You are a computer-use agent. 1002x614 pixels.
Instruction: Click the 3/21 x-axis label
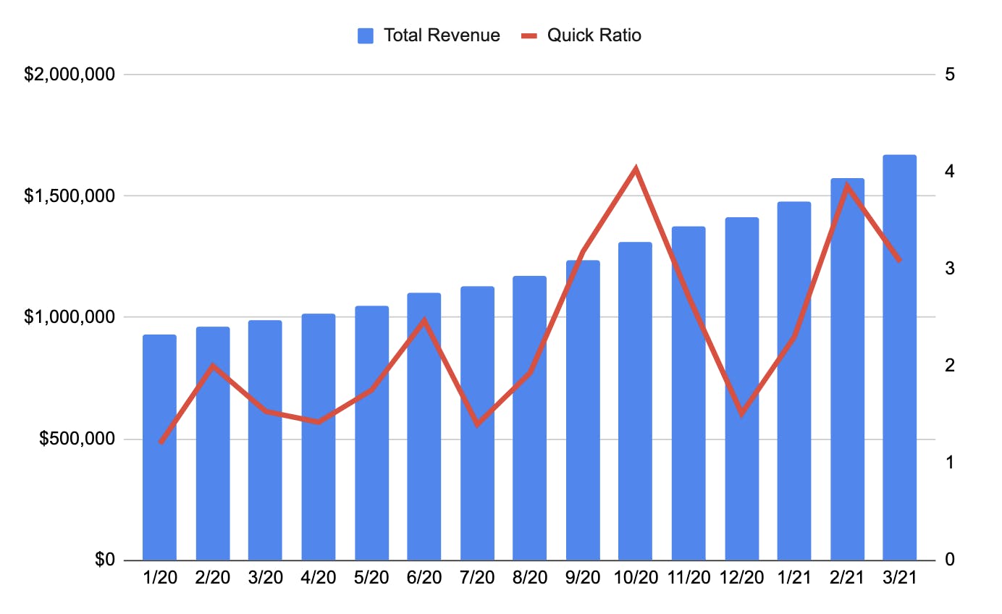pyautogui.click(x=900, y=579)
